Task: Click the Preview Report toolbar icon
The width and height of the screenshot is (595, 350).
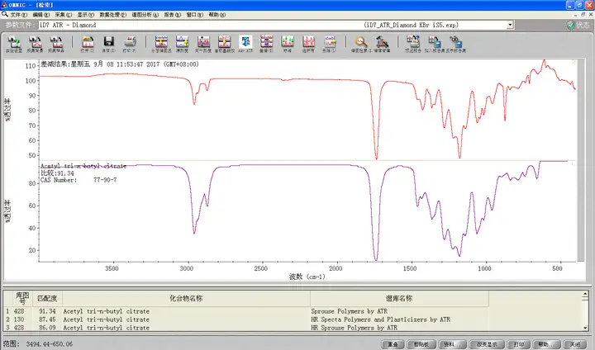Action: click(413, 44)
